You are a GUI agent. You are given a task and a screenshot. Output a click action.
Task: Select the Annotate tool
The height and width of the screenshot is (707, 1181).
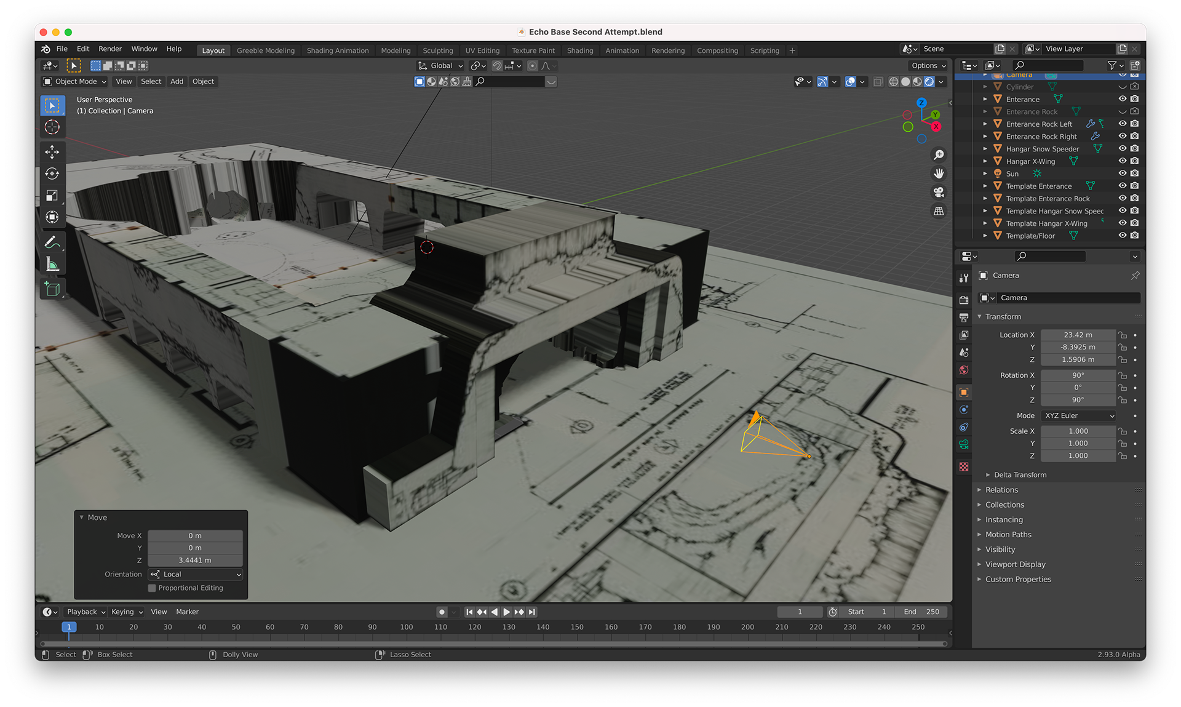[52, 242]
